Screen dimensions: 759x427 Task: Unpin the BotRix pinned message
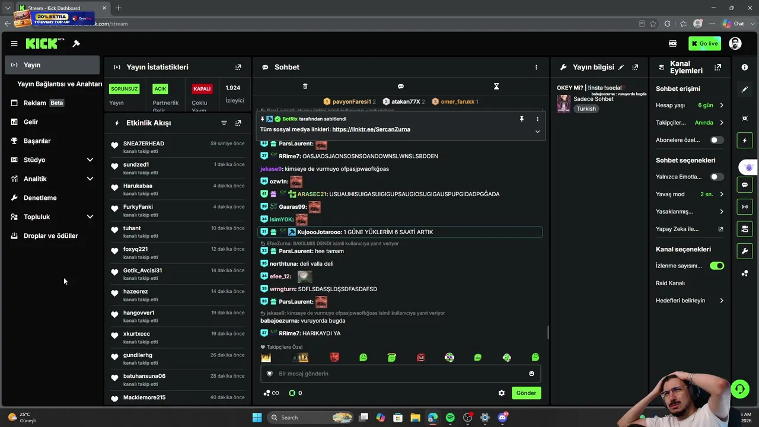pos(522,119)
